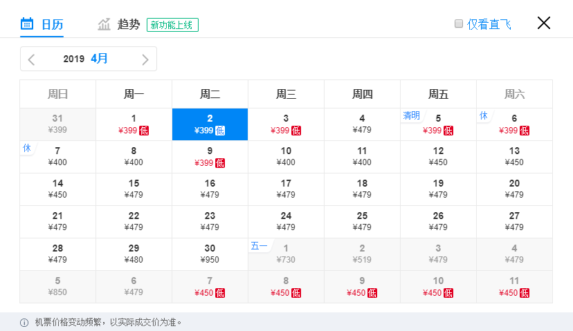573x331 pixels.
Task: Select April 30 priced ¥950
Action: pyautogui.click(x=210, y=254)
